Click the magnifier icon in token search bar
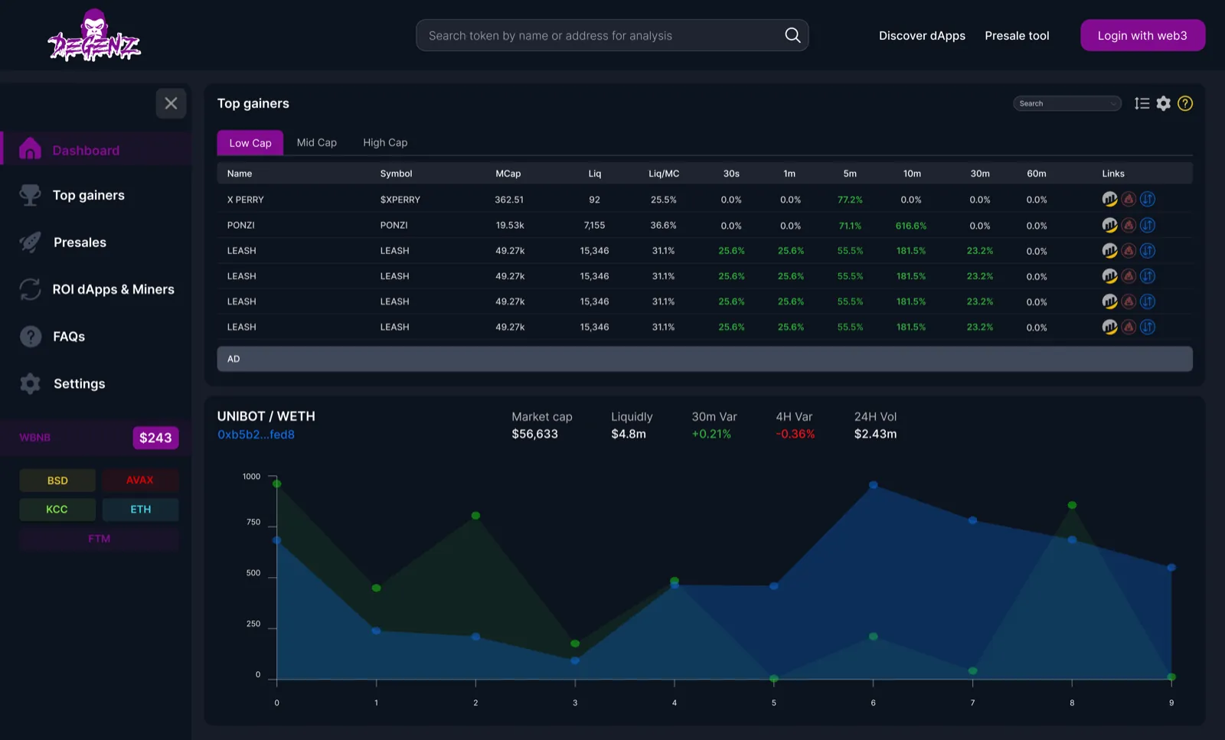Screen dimensions: 1225x740 click(792, 35)
